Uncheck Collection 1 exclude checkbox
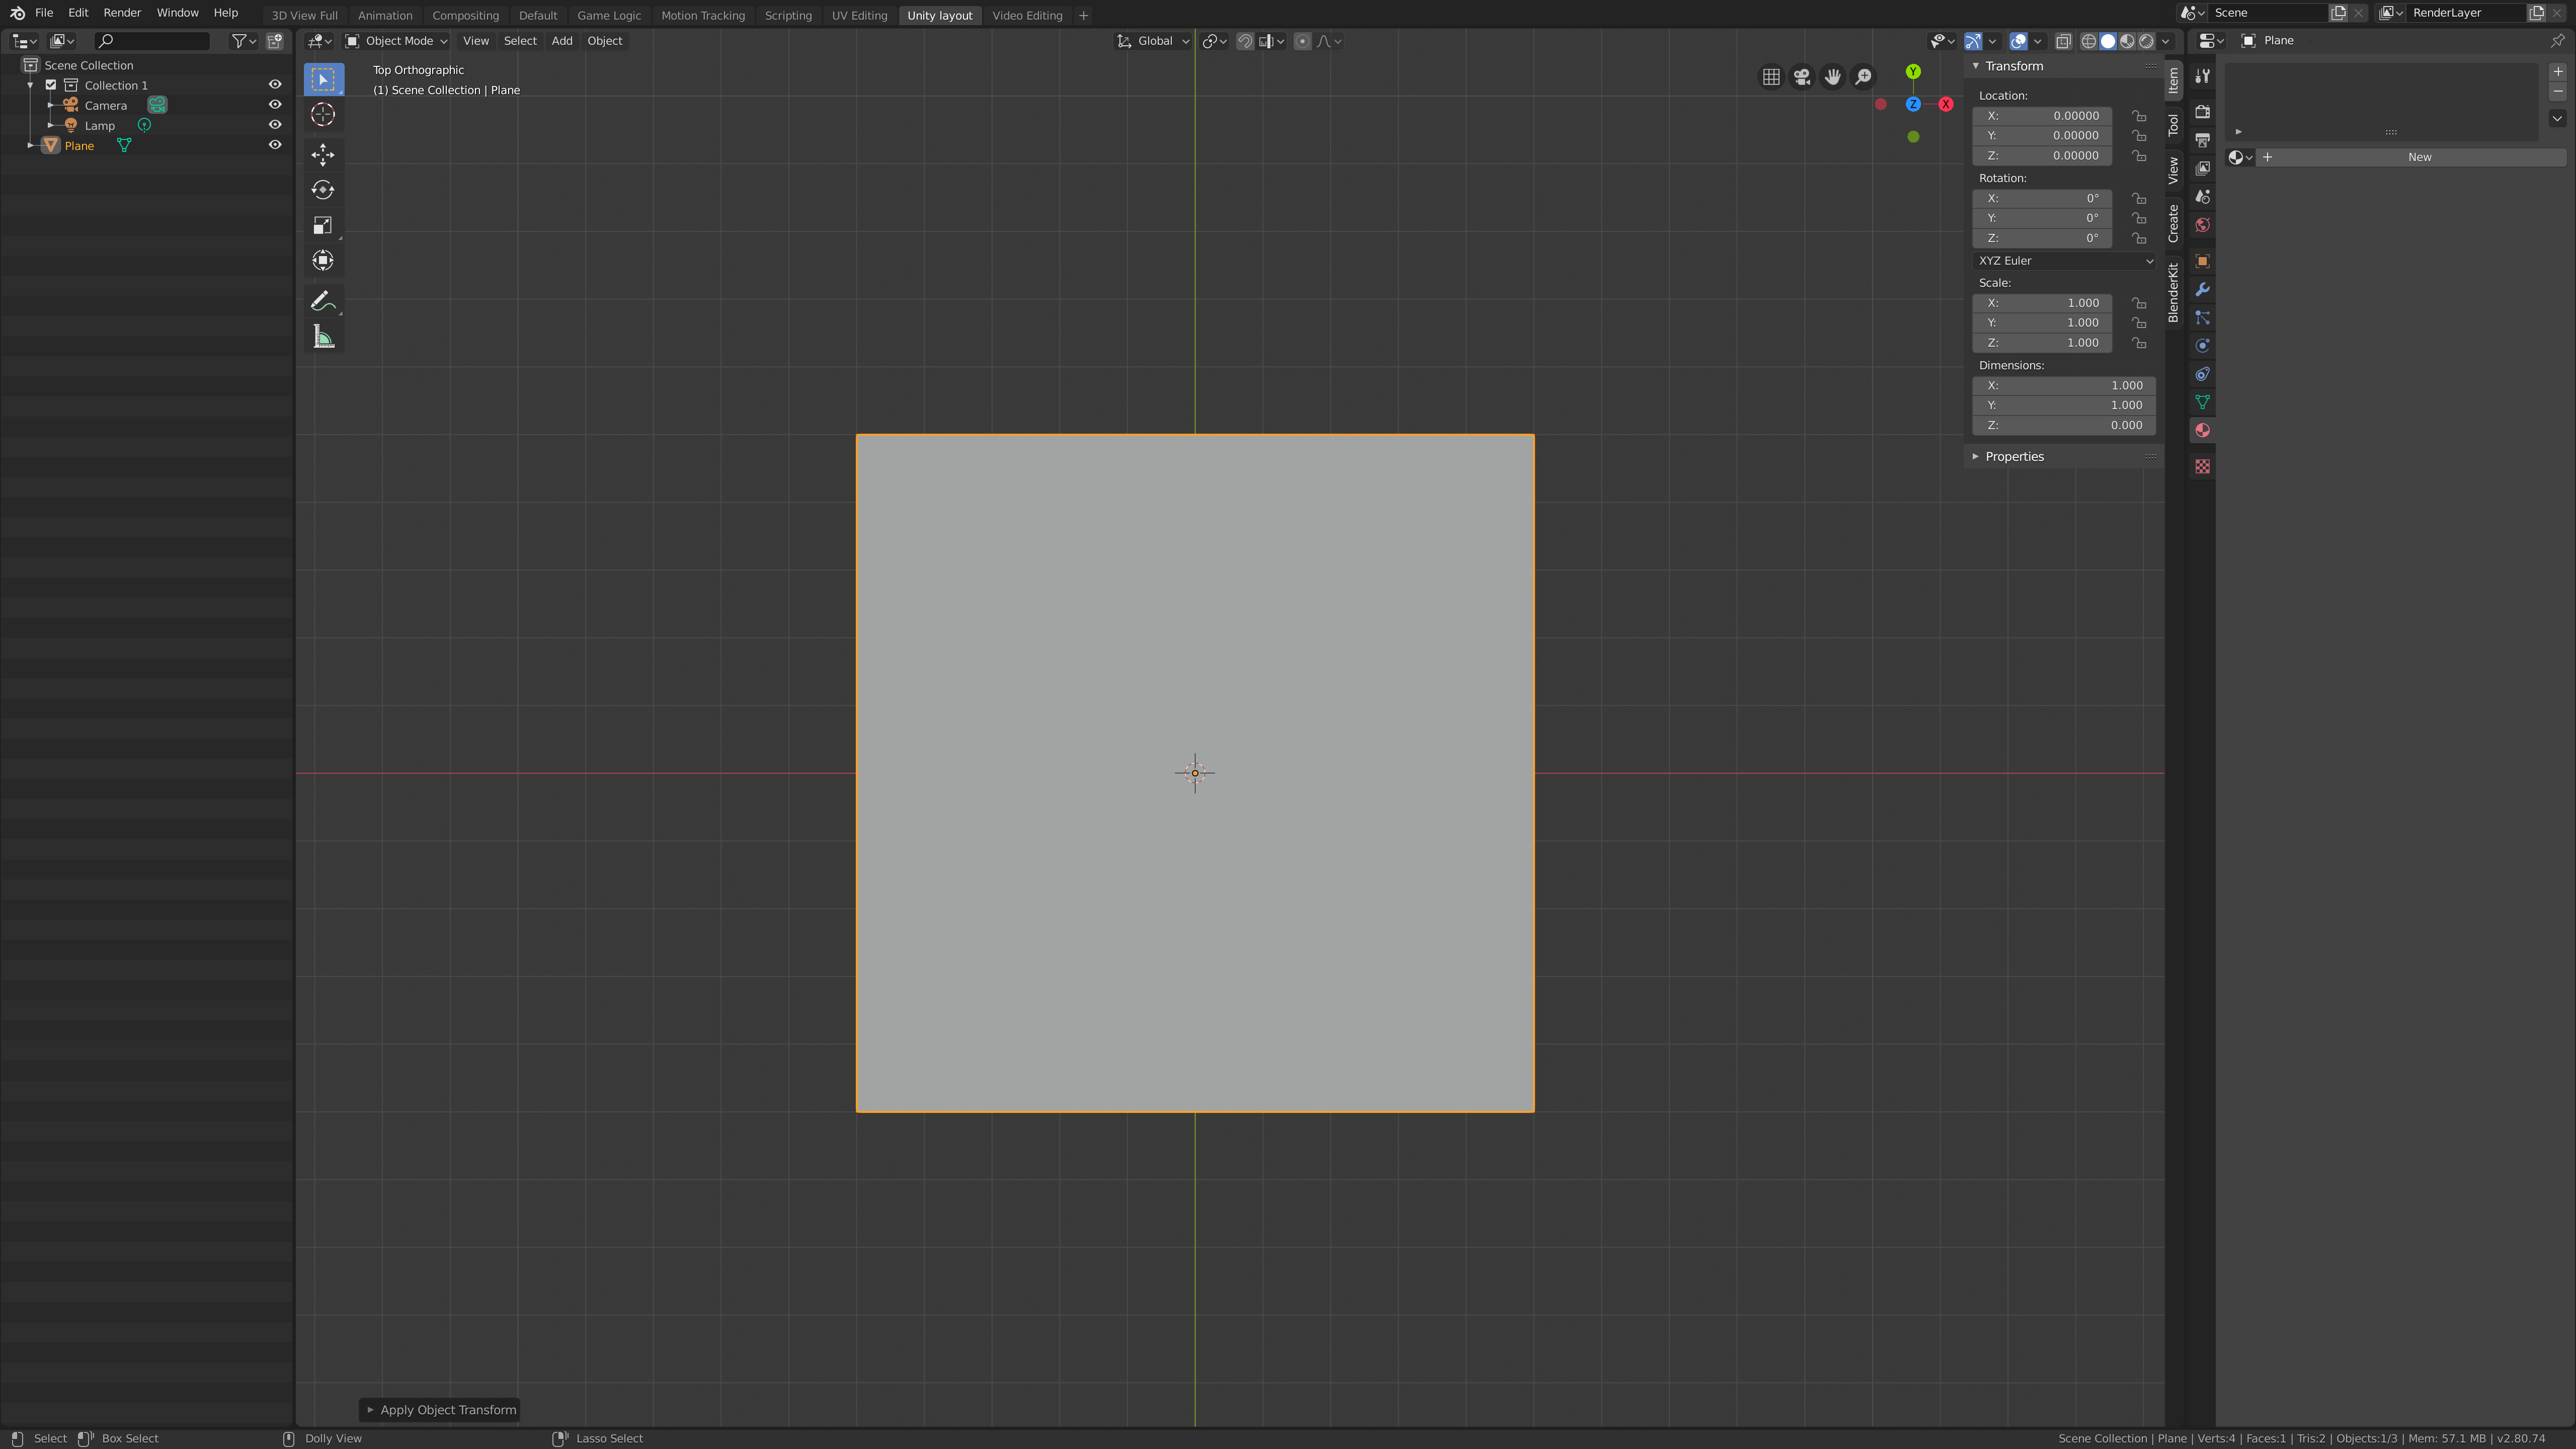The height and width of the screenshot is (1449, 2576). click(x=51, y=85)
